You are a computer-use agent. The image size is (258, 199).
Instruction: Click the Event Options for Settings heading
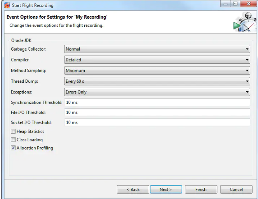click(57, 17)
